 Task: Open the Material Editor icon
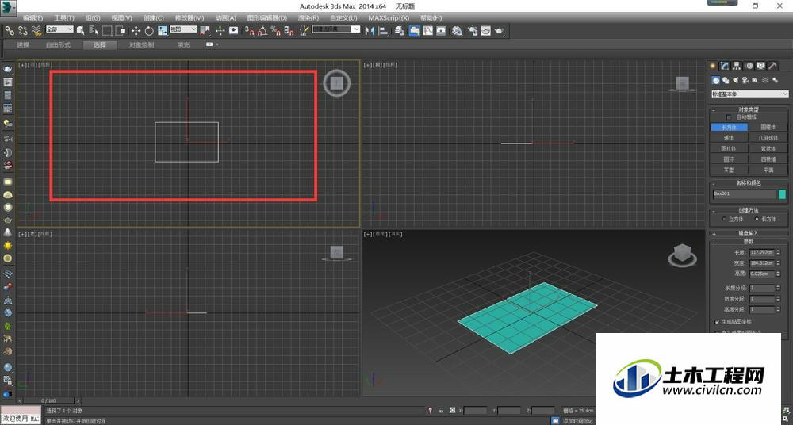pos(457,31)
